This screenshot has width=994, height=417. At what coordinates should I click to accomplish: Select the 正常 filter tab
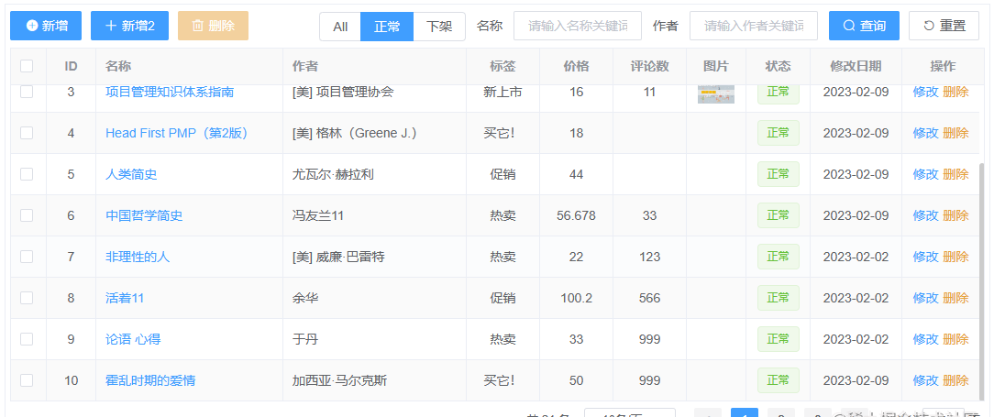387,27
